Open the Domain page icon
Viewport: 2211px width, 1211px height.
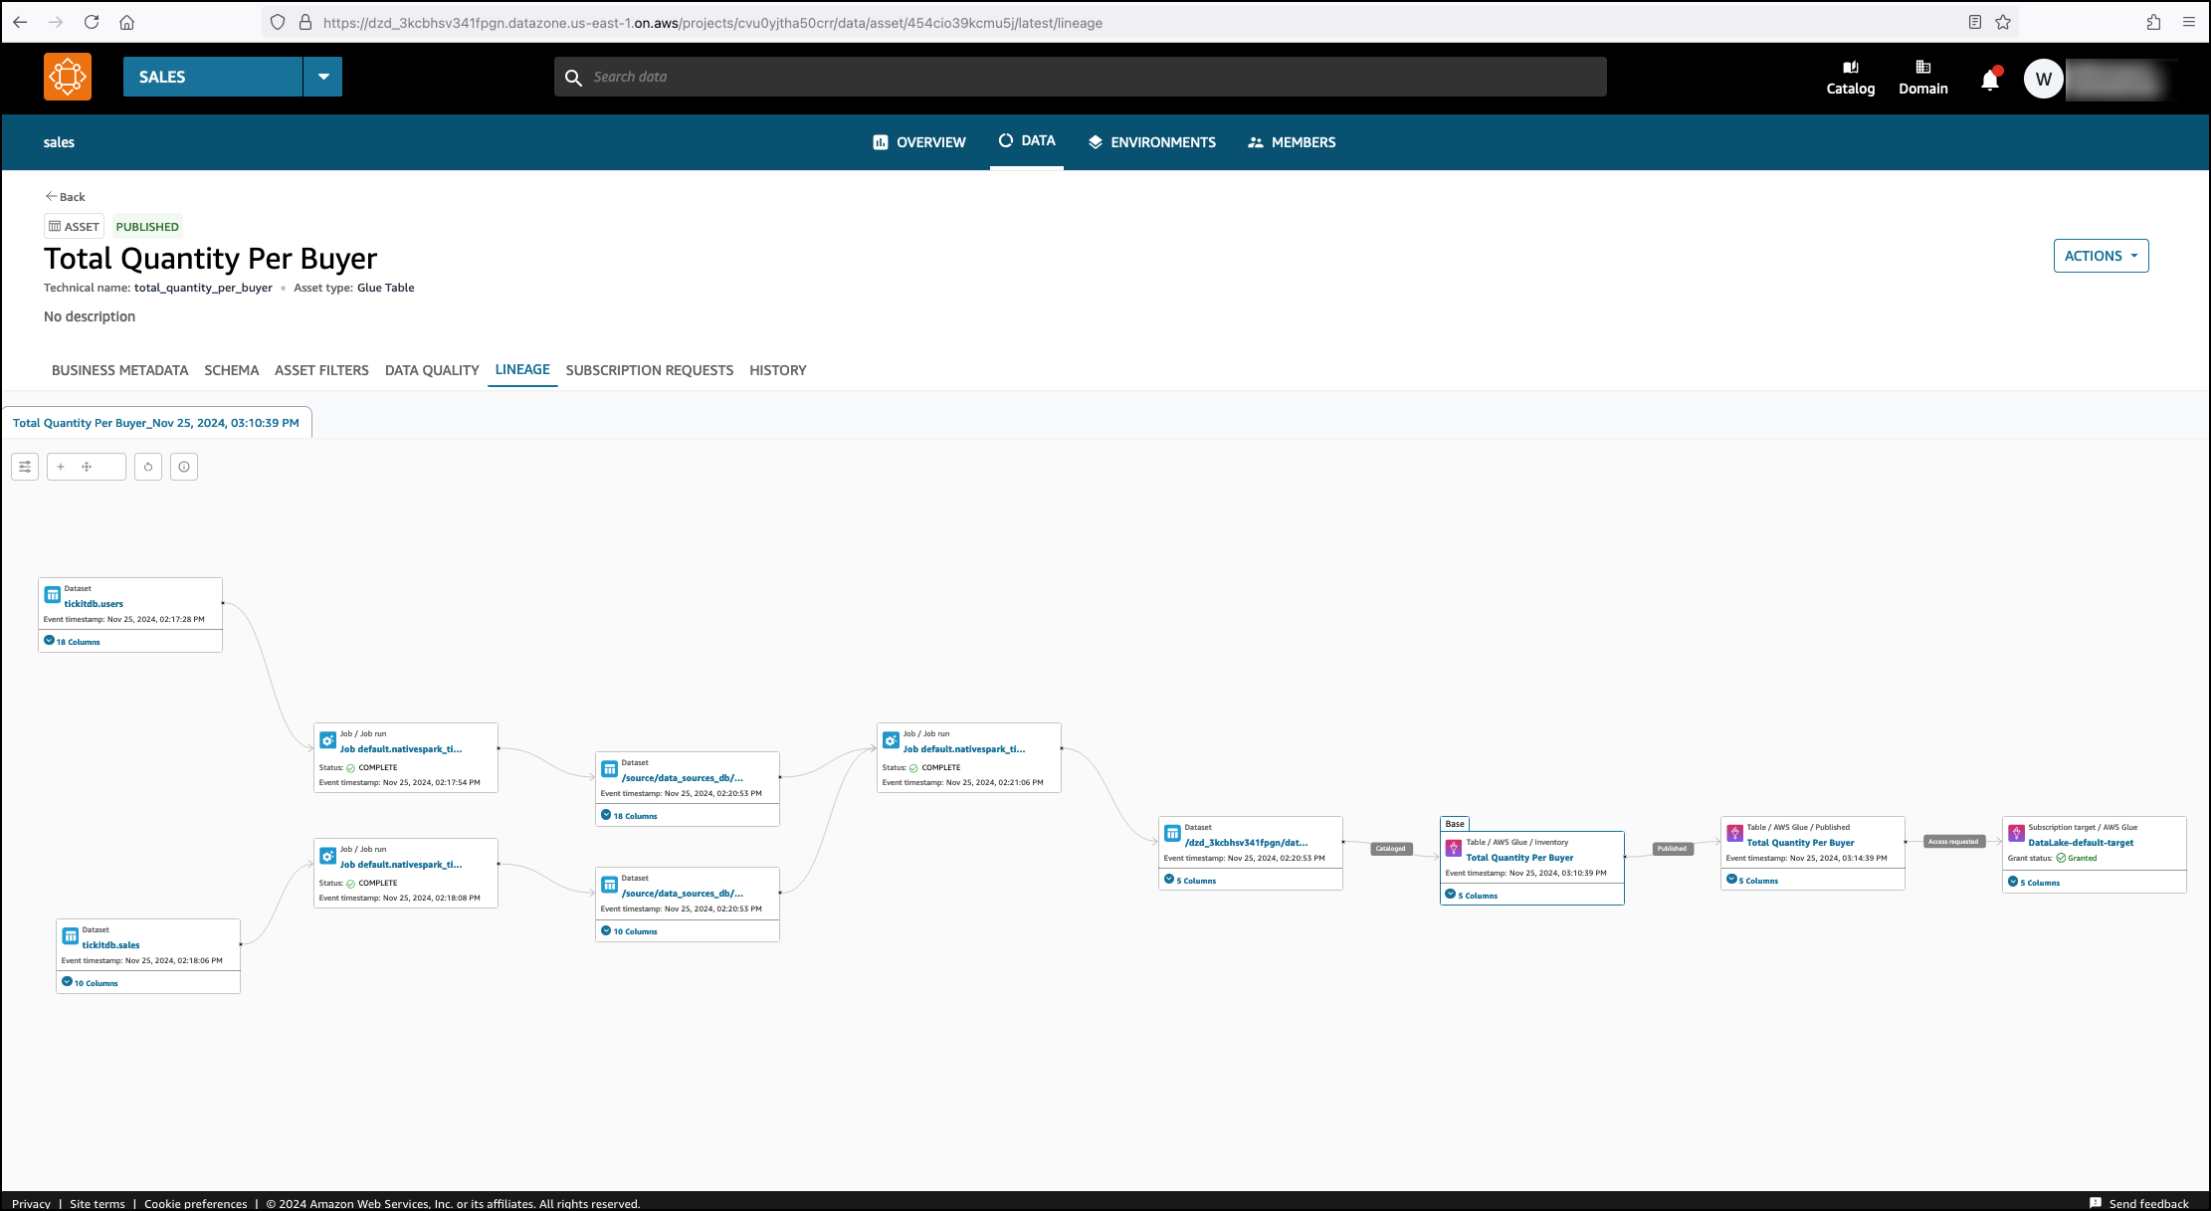click(1922, 78)
